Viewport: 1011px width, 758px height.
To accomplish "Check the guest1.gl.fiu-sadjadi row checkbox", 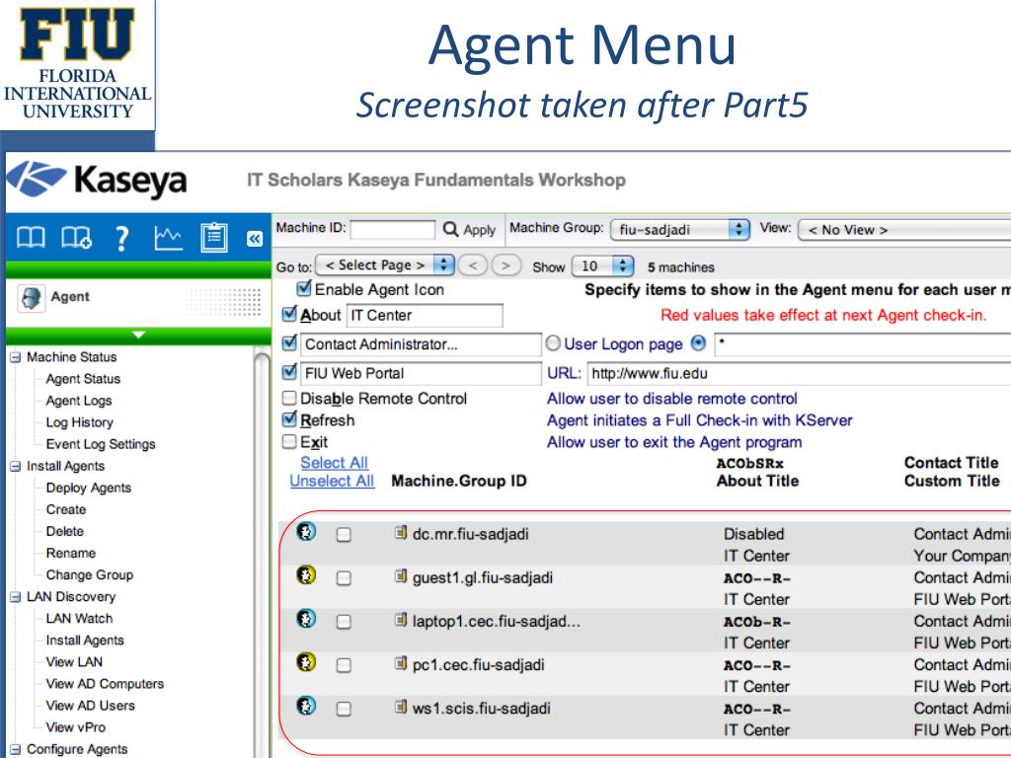I will click(344, 578).
